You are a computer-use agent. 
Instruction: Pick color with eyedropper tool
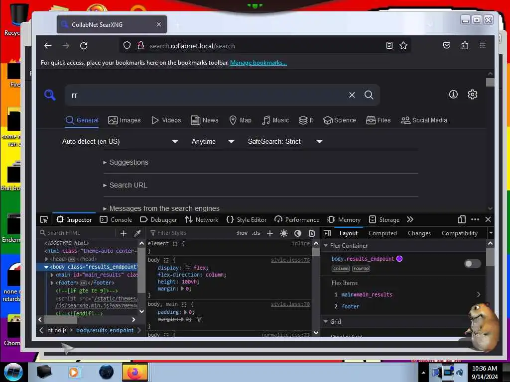(x=137, y=233)
